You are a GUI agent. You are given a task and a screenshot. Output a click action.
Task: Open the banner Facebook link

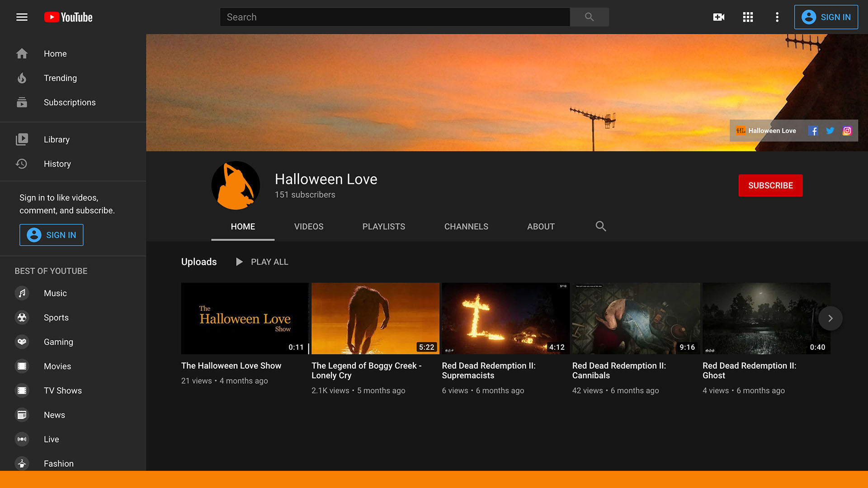(x=813, y=131)
